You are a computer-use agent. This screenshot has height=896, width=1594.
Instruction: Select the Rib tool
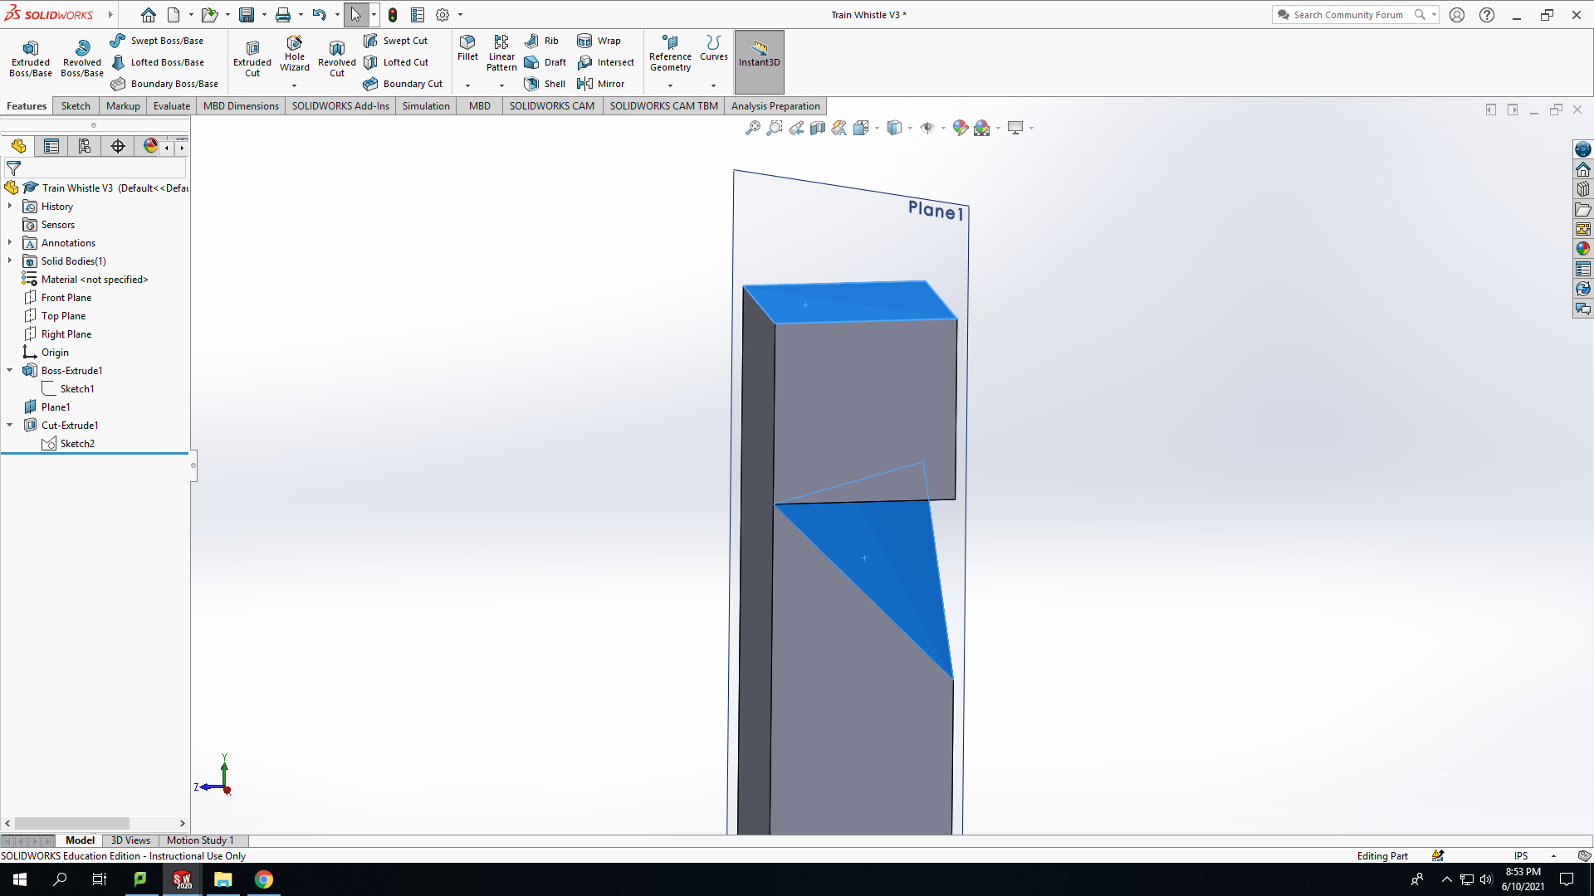tap(541, 41)
